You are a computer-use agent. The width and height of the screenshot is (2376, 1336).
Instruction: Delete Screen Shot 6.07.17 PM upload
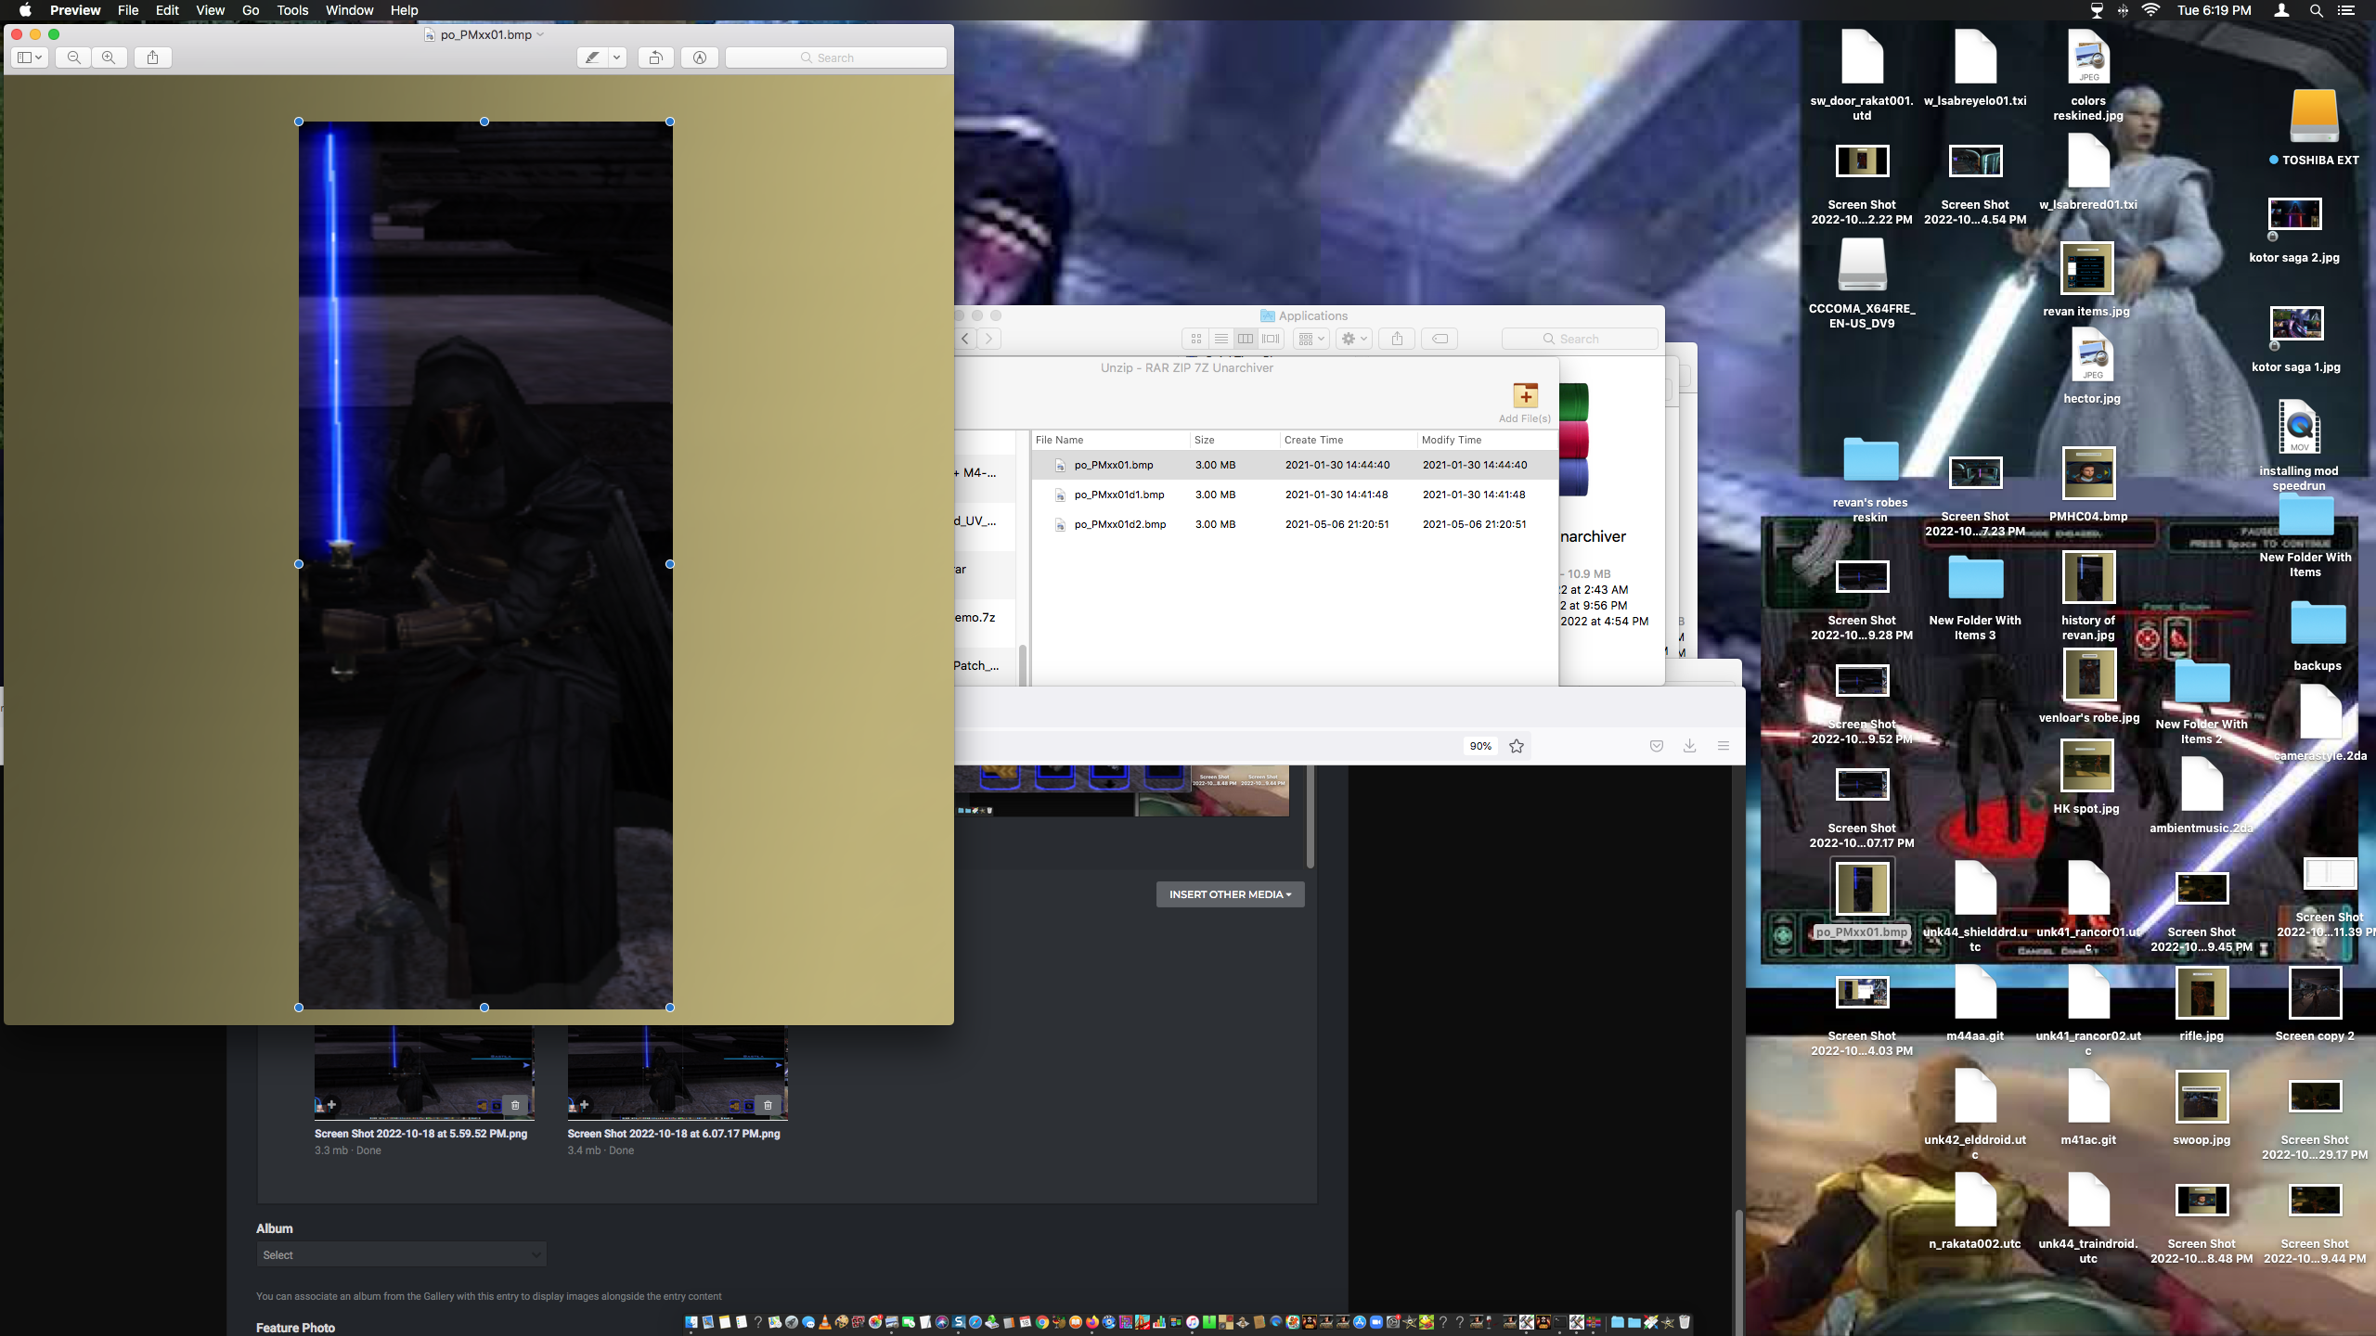point(768,1105)
